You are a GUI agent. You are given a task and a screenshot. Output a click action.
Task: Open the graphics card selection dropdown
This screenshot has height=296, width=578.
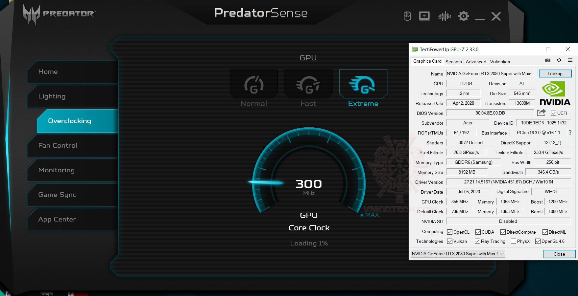[x=502, y=254]
